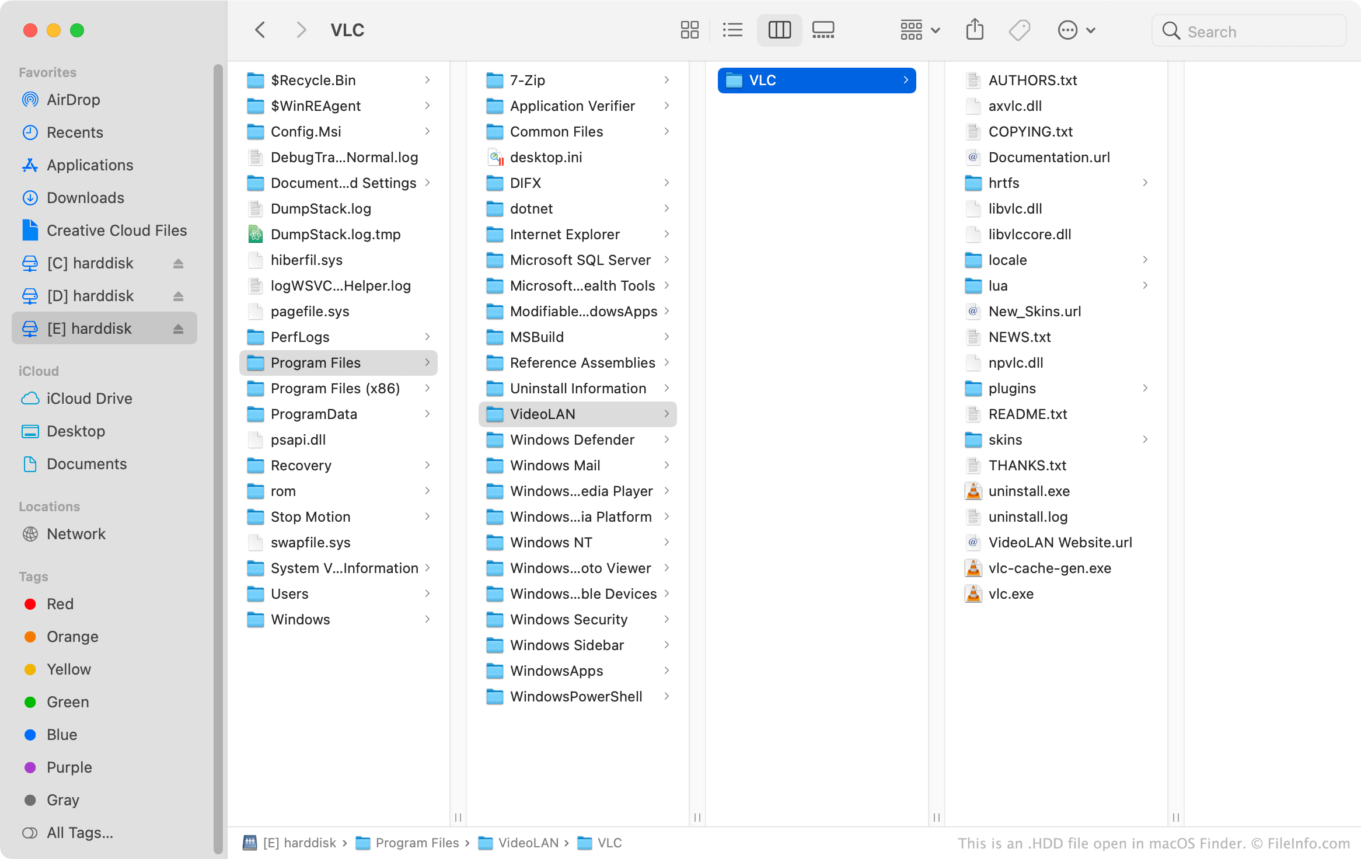The image size is (1361, 859).
Task: Select the selected VLC folder row
Action: click(x=816, y=80)
